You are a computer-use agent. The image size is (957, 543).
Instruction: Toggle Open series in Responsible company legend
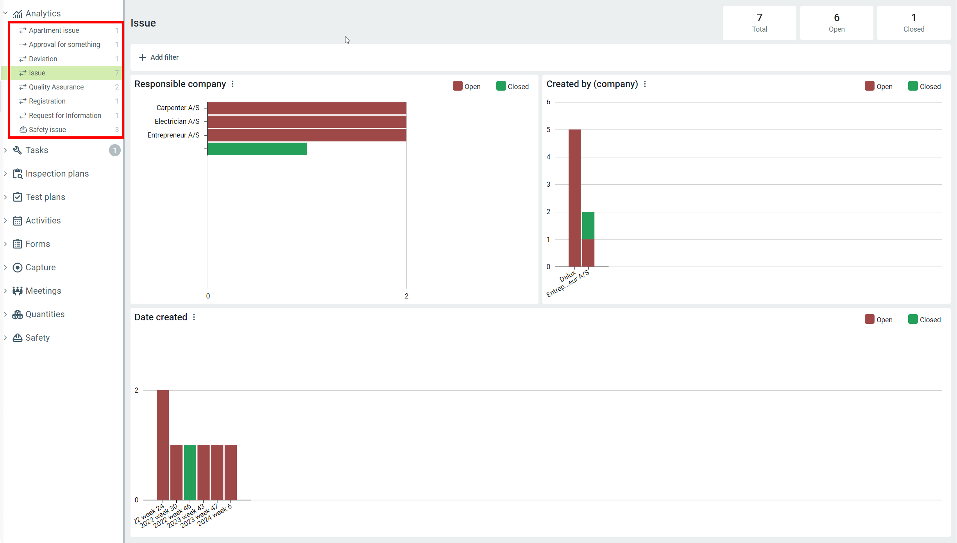tap(467, 86)
